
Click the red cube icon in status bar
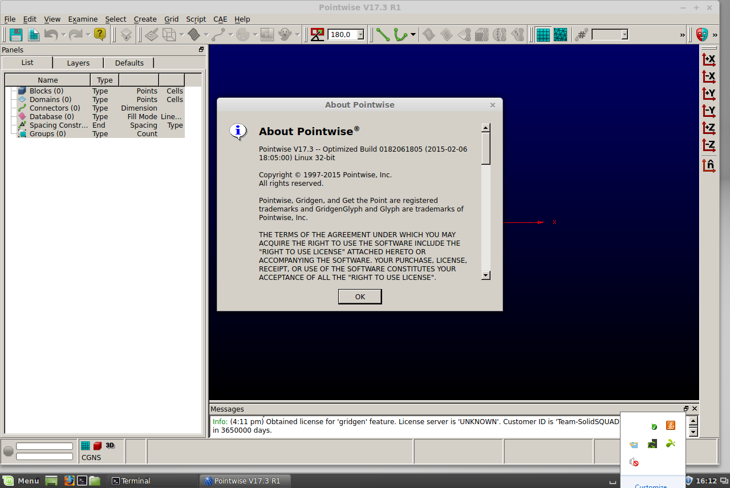pyautogui.click(x=98, y=446)
